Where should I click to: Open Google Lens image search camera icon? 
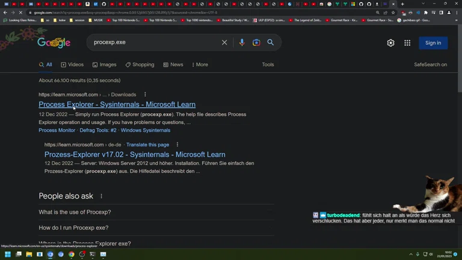[256, 43]
